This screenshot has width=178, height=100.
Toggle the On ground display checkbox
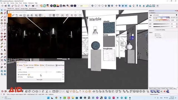tap(155, 36)
